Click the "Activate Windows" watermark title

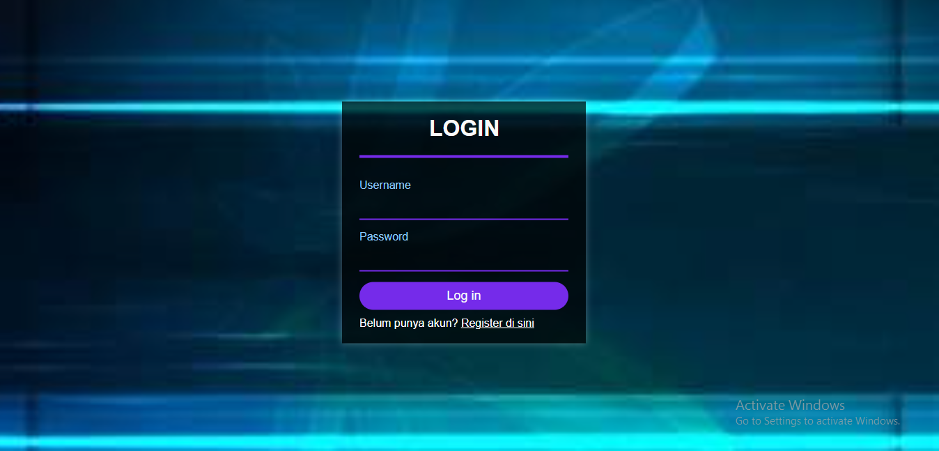(790, 405)
